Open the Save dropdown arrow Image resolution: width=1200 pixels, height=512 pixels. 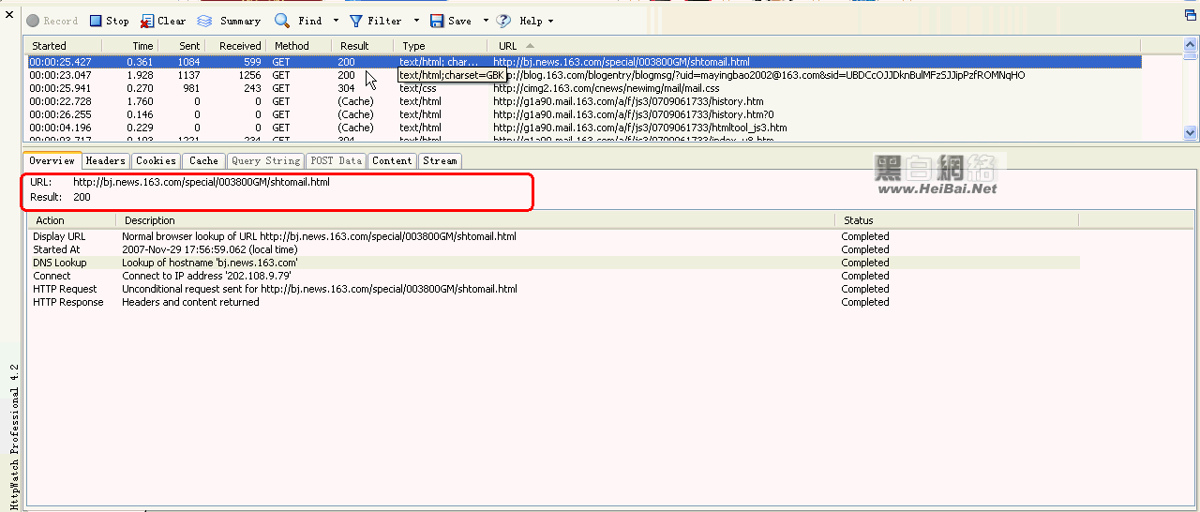coord(486,21)
